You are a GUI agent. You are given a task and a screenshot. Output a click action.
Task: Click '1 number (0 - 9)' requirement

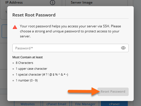[27, 80]
